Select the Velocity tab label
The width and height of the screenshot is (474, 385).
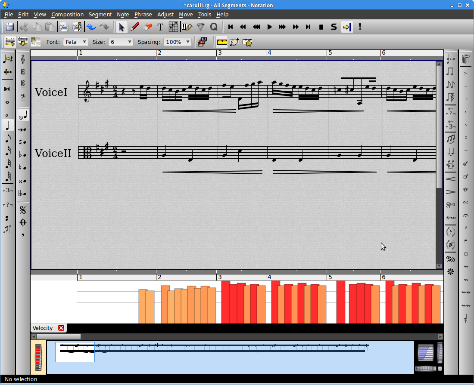(x=43, y=328)
